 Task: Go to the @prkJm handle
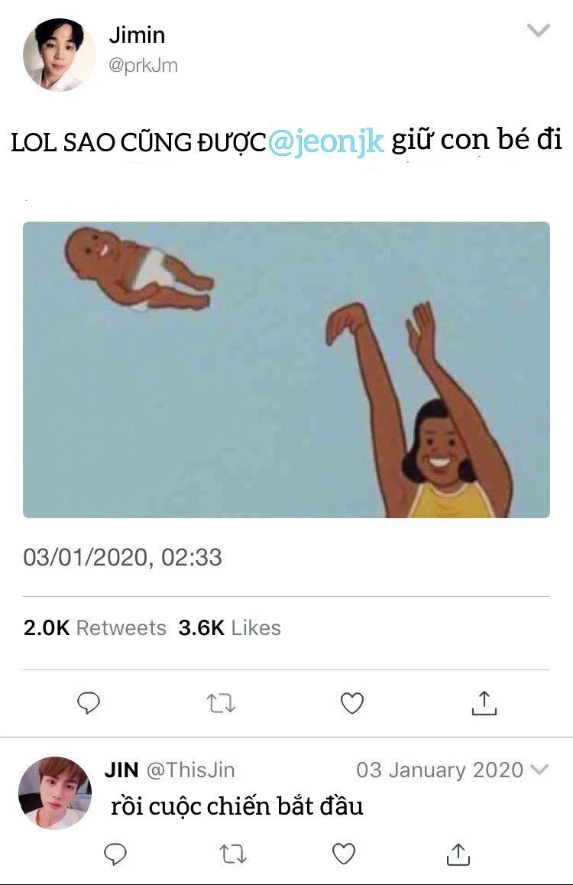pyautogui.click(x=143, y=66)
